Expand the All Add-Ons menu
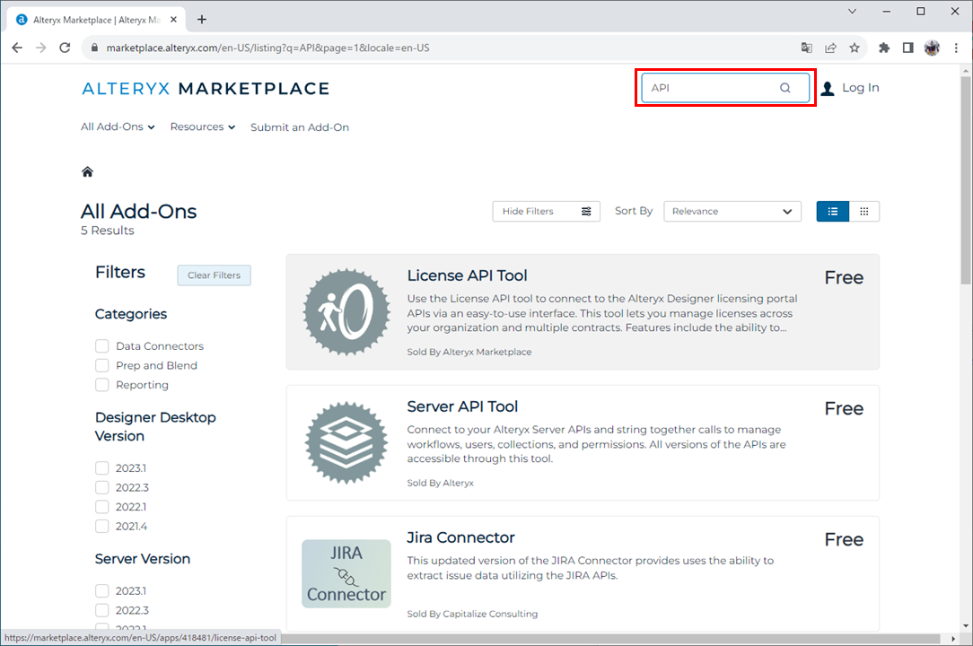Image resolution: width=973 pixels, height=646 pixels. 118,127
